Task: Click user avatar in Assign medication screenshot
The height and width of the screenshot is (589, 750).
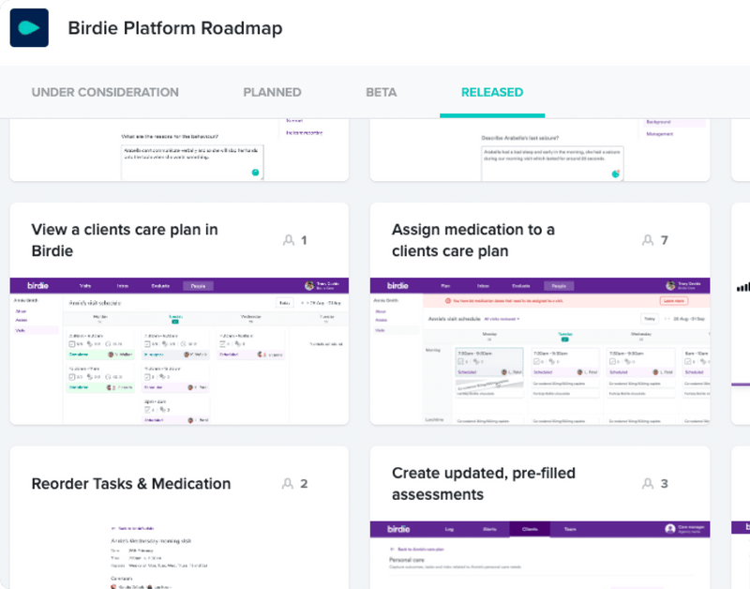Action: pyautogui.click(x=670, y=286)
